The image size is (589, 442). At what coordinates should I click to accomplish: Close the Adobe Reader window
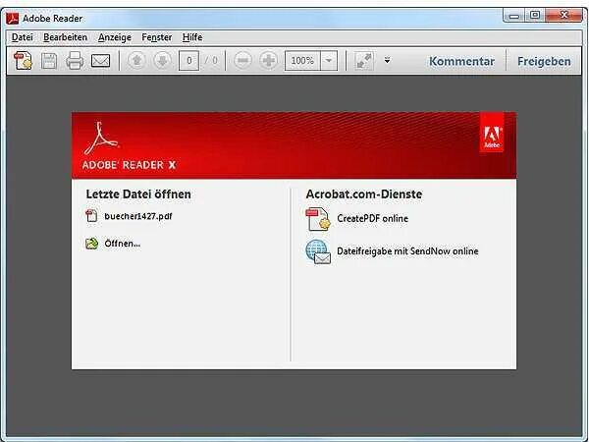click(563, 16)
